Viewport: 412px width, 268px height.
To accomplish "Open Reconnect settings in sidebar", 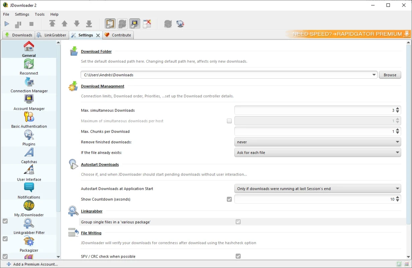I will (x=29, y=67).
